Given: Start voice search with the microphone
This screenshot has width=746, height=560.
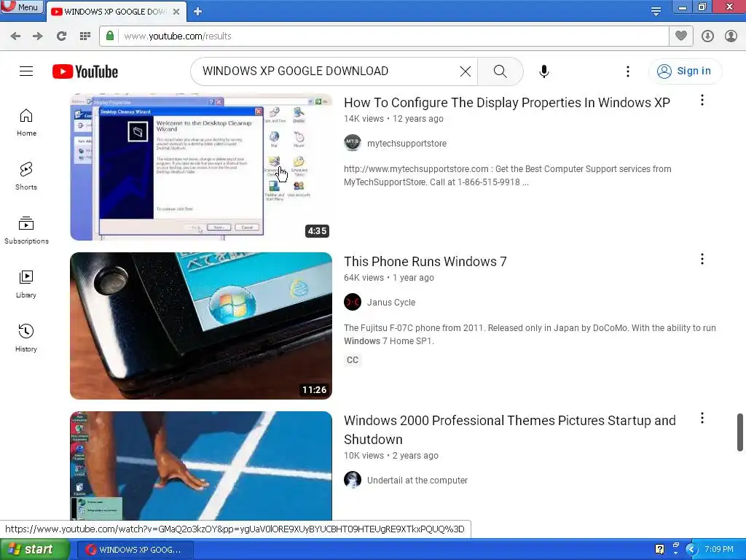Looking at the screenshot, I should tap(544, 71).
